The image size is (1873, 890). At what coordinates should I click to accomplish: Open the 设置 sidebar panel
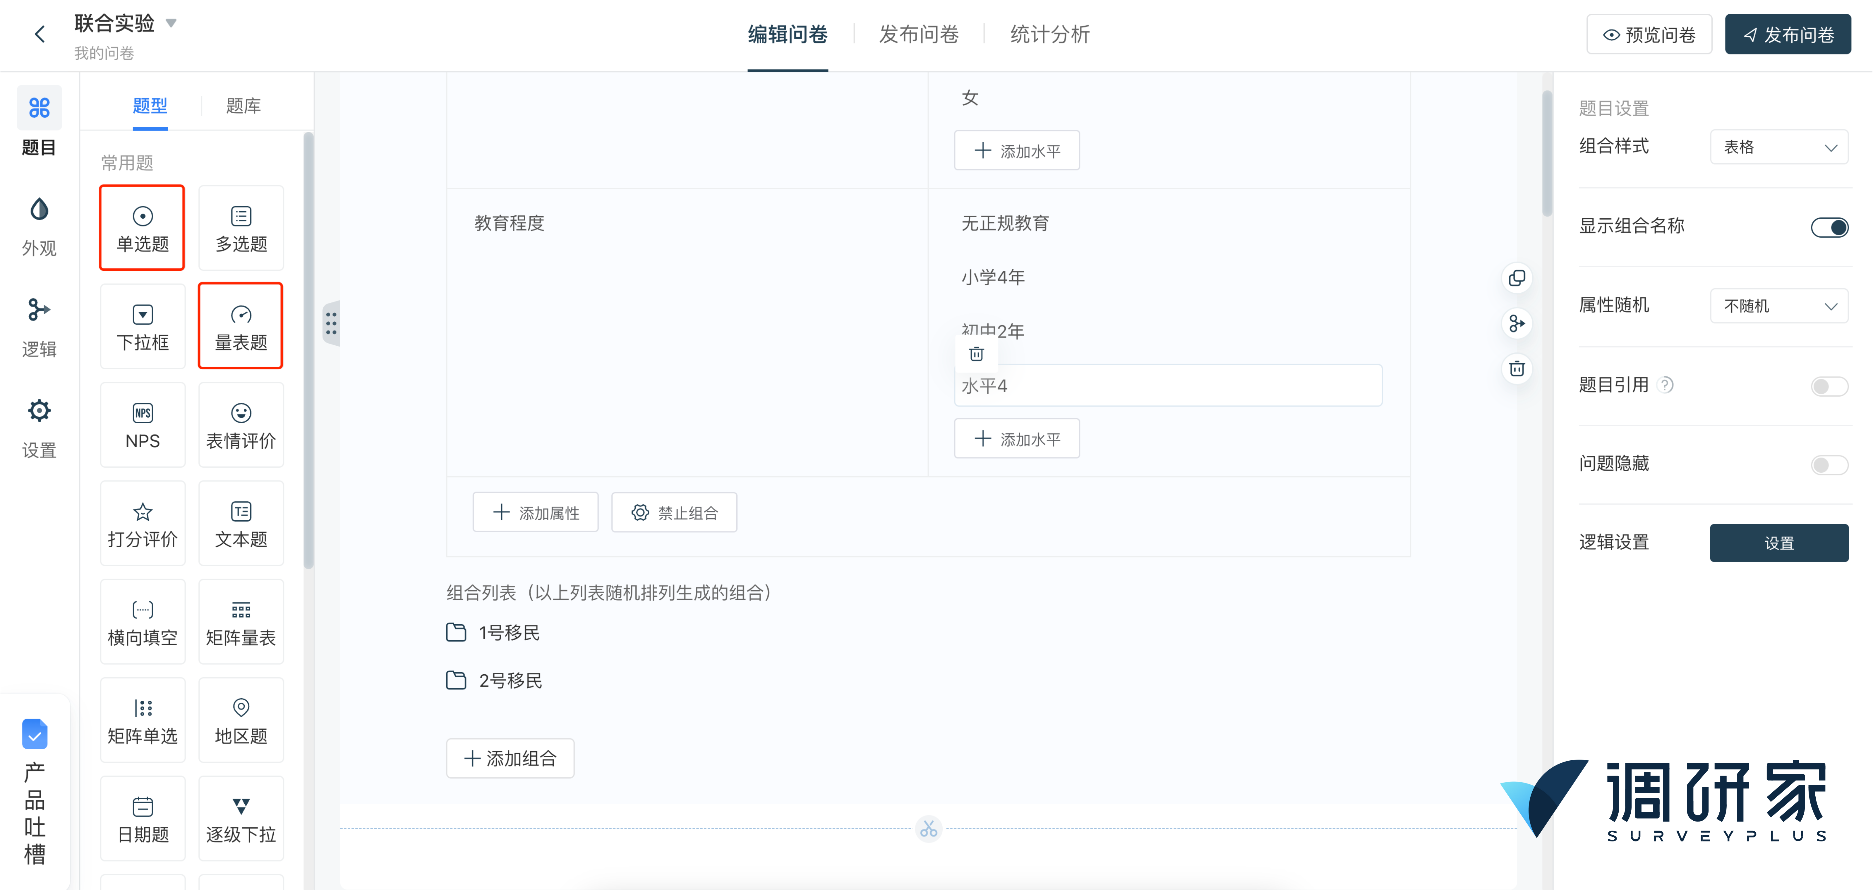click(39, 429)
